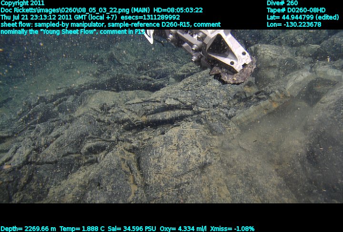Click the timecode "HD=08:05:03:22"
The width and height of the screenshot is (343, 232).
tap(178, 11)
